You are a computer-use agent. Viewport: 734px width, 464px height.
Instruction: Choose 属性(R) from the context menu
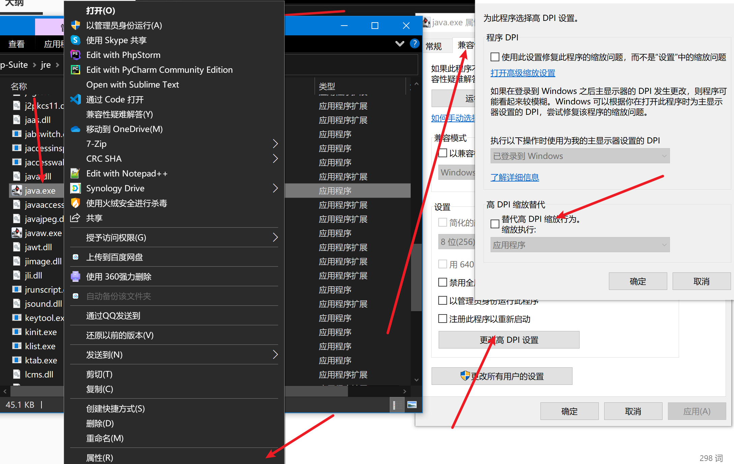(174, 458)
